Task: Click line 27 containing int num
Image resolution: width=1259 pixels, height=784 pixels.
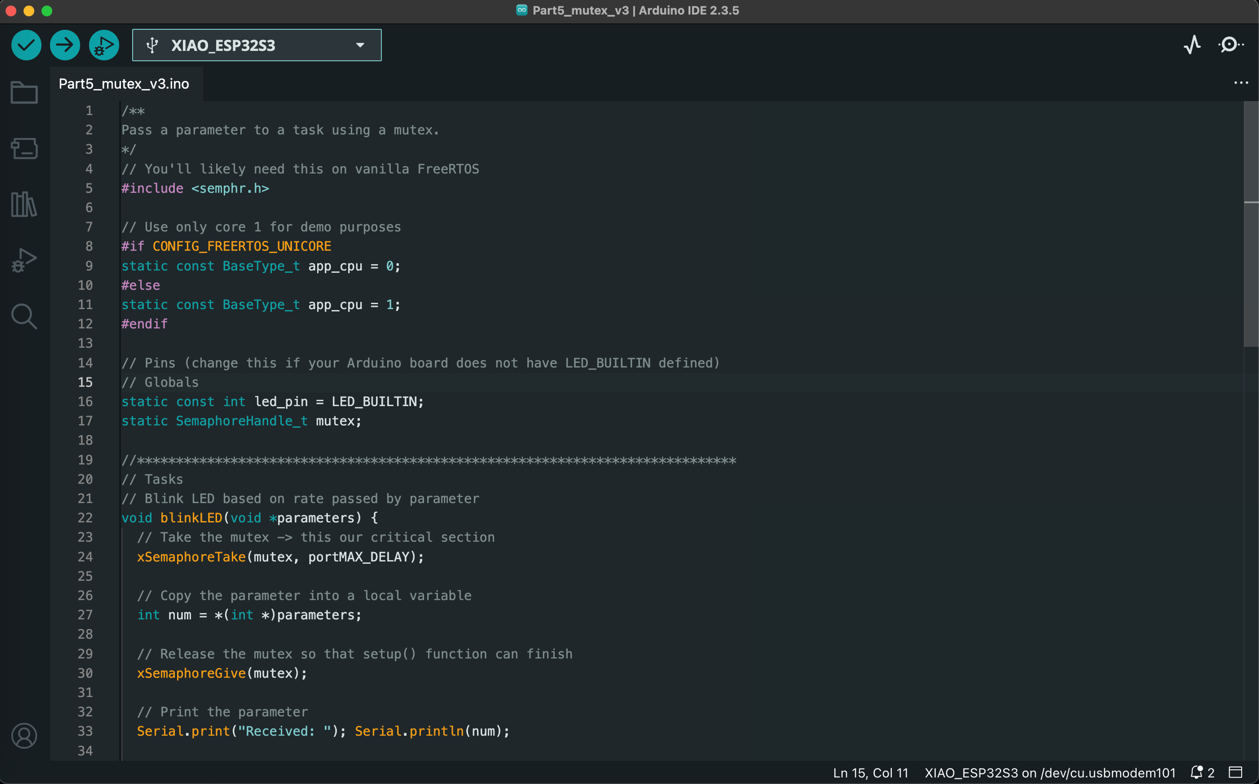Action: tap(249, 615)
